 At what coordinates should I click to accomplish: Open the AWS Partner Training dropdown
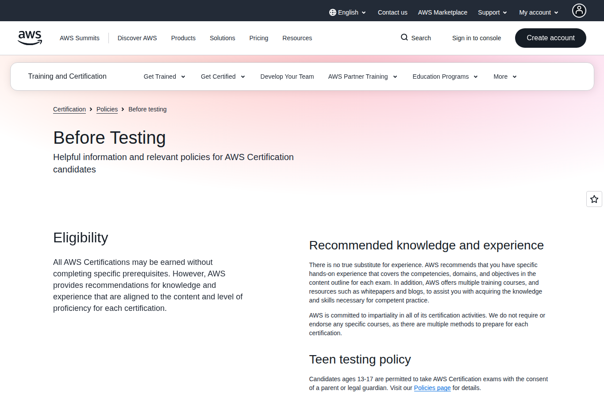click(x=363, y=77)
